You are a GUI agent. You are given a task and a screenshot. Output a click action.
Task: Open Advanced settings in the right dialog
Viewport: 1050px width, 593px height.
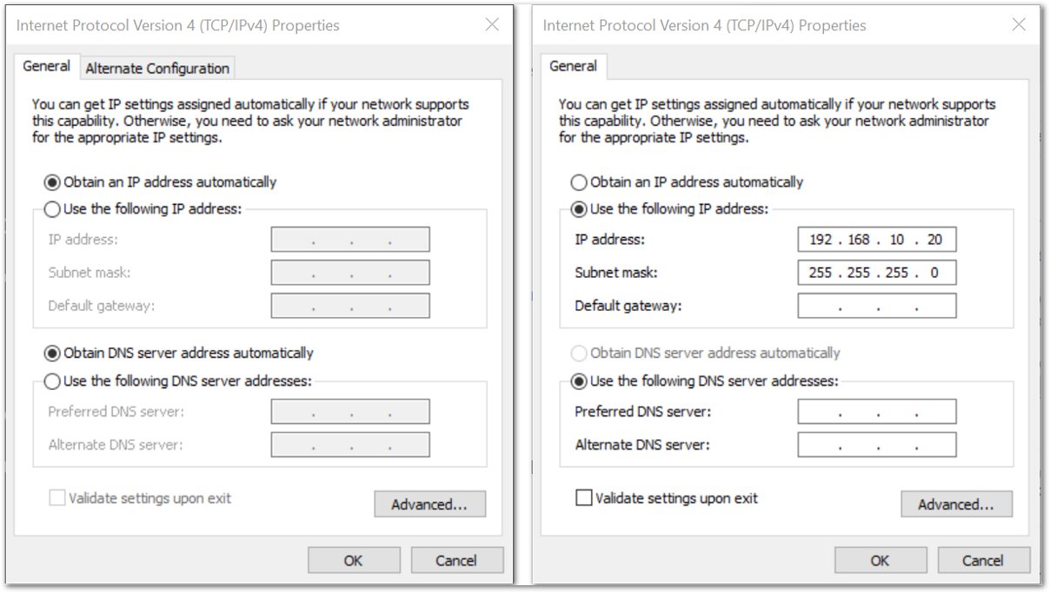pos(956,504)
